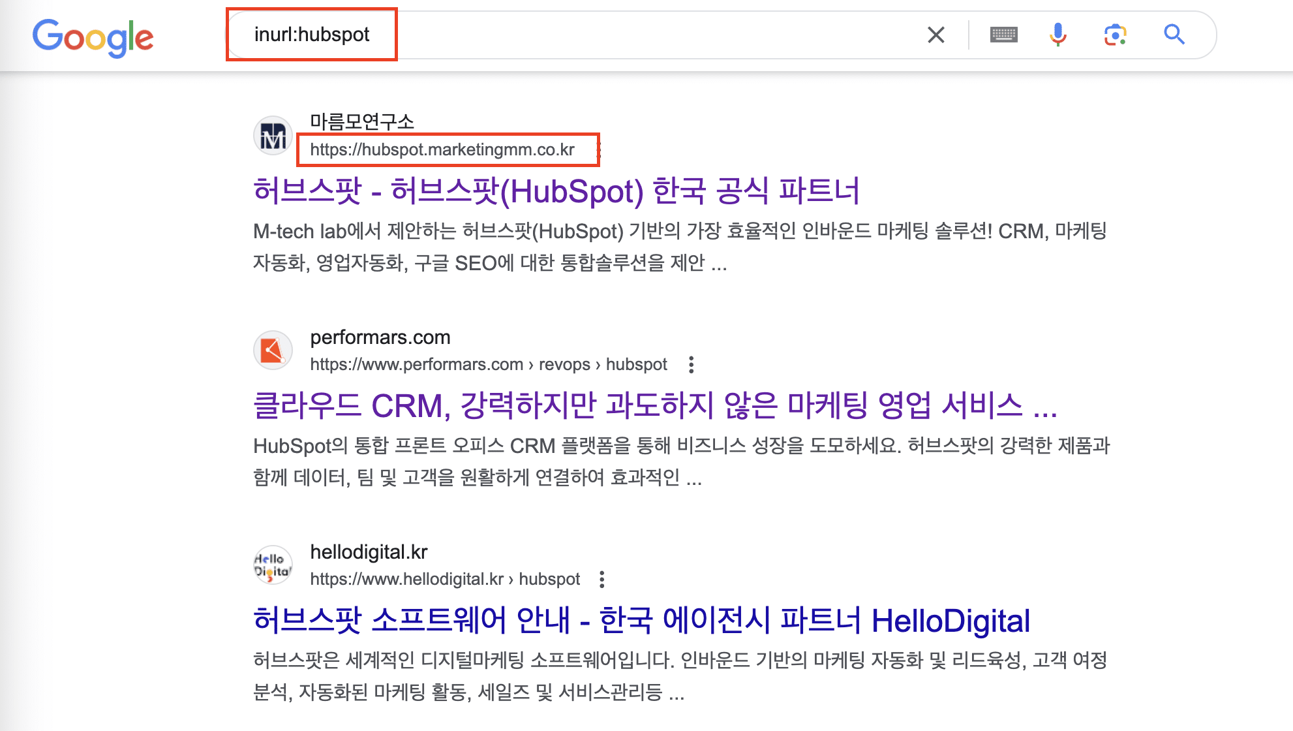Click the Hello Digital site favicon
The width and height of the screenshot is (1293, 731).
(273, 565)
